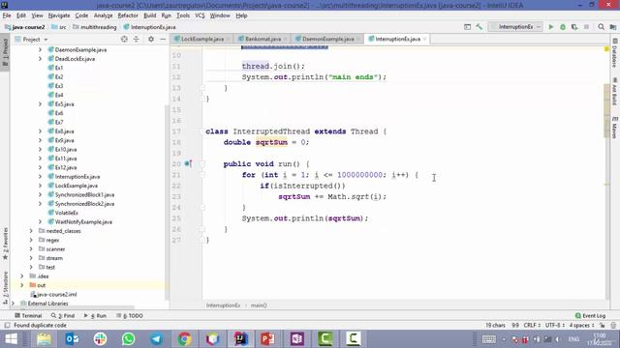The height and width of the screenshot is (348, 620).
Task: Click the run gutter icon at line 20
Action: coord(187,163)
